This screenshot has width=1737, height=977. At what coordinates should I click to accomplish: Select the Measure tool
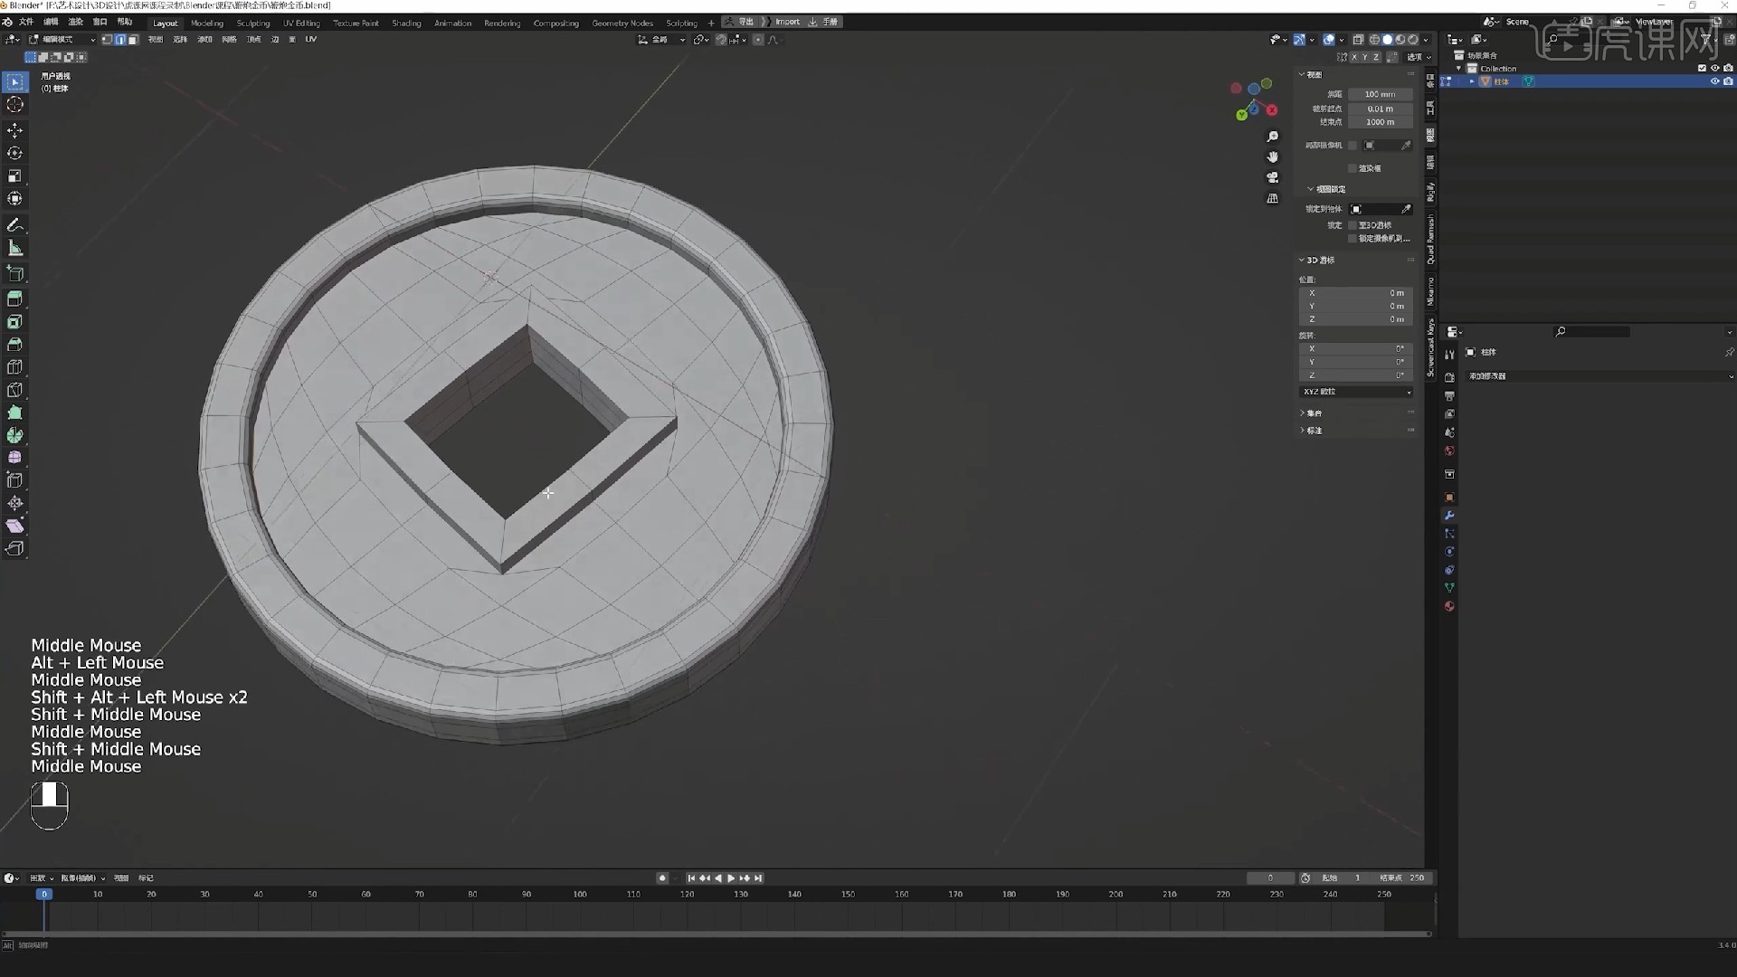pyautogui.click(x=14, y=248)
